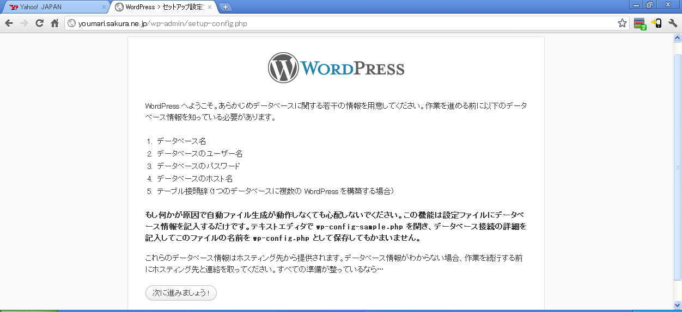Open the home page via house icon
This screenshot has height=312, width=682.
[x=54, y=23]
